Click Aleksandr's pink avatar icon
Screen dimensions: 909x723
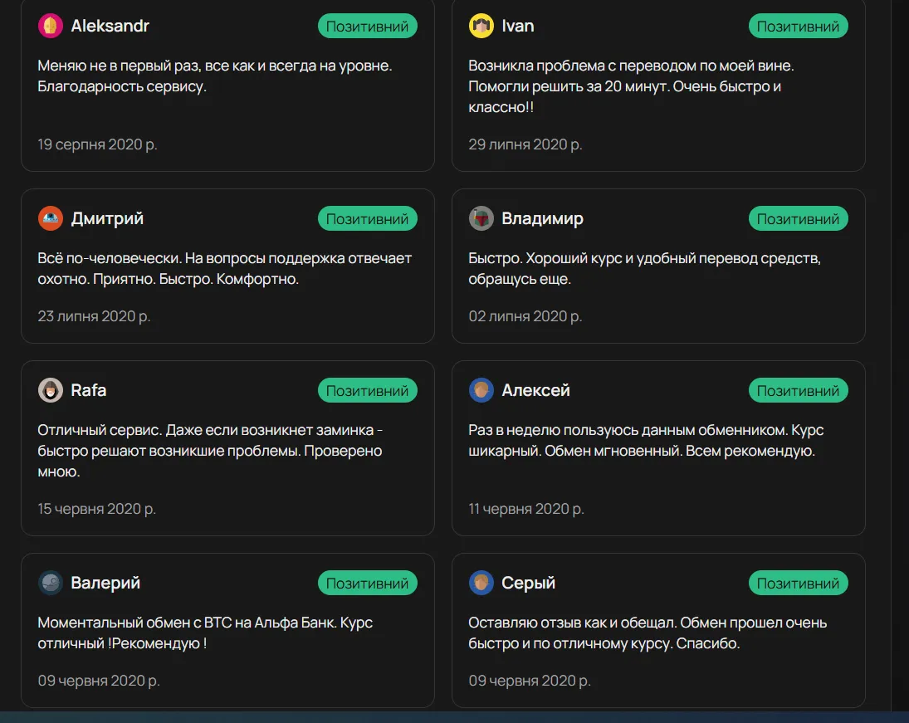tap(51, 26)
